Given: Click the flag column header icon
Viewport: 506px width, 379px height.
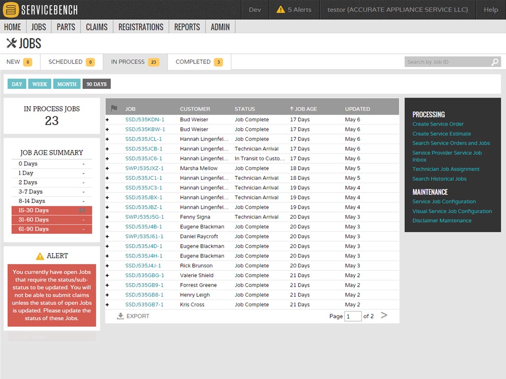Looking at the screenshot, I should (x=114, y=108).
